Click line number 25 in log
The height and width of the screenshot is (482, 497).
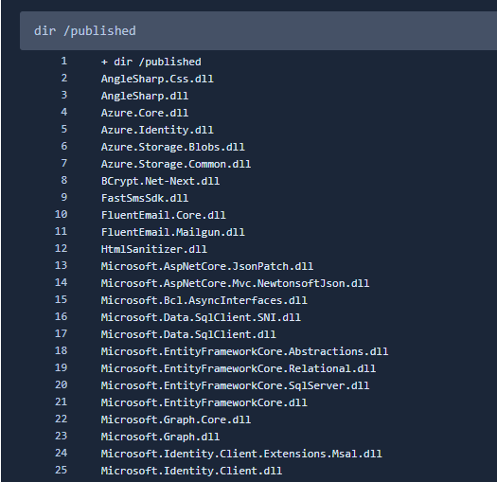pyautogui.click(x=61, y=470)
